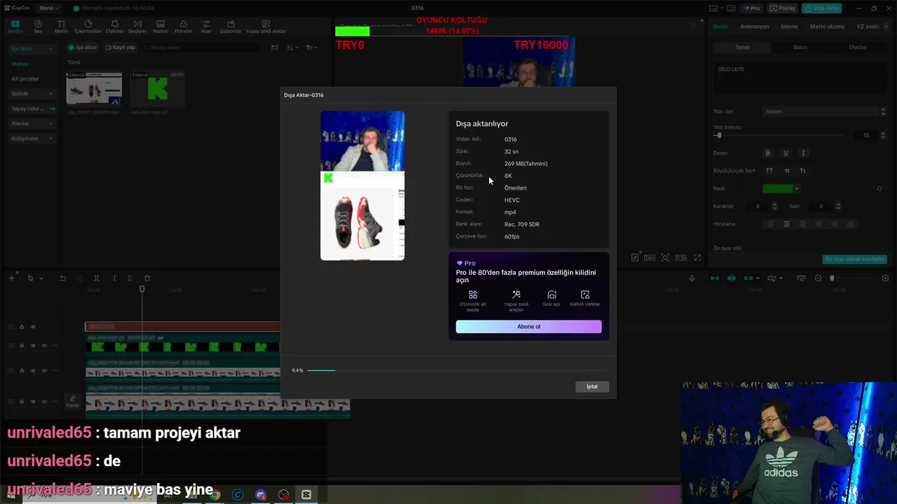
Task: Toggle Bold text style button
Action: pos(767,153)
